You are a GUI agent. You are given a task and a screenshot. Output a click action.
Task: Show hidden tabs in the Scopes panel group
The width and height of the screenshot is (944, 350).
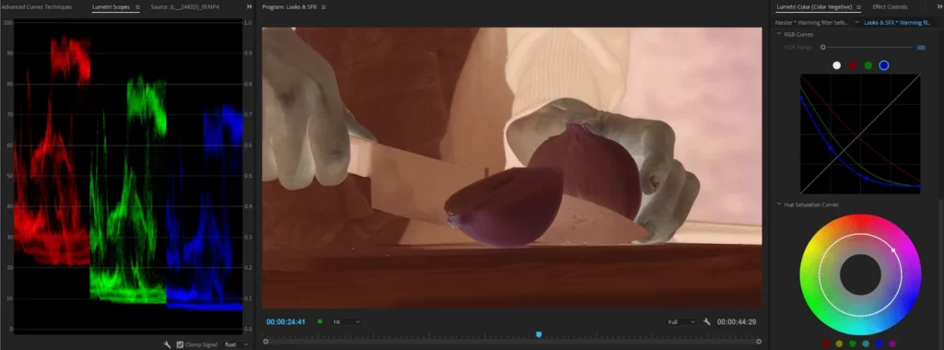pos(249,6)
